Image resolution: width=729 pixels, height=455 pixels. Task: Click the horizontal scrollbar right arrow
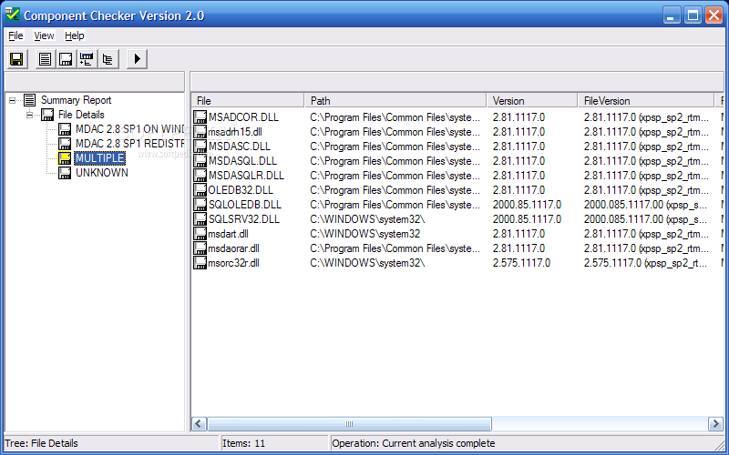tap(715, 424)
